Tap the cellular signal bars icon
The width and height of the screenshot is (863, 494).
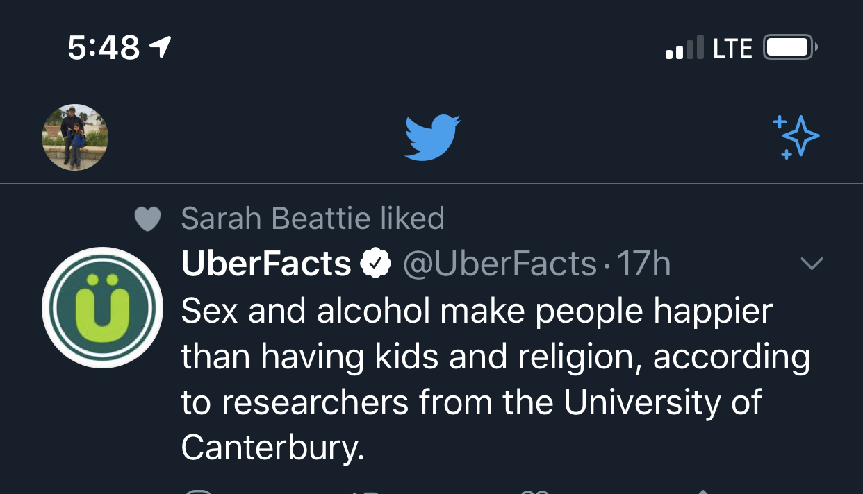pyautogui.click(x=684, y=48)
